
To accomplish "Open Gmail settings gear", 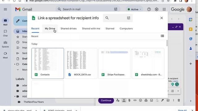I will click(157, 9).
